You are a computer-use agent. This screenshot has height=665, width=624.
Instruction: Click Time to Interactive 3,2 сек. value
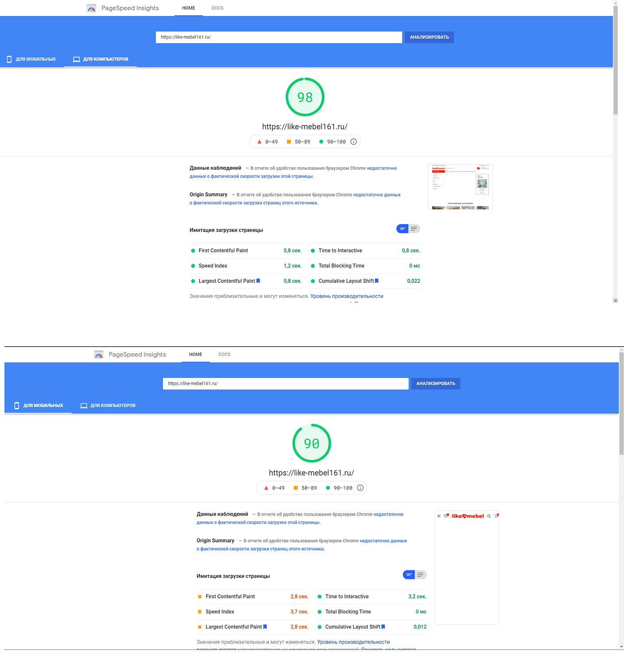(x=417, y=597)
